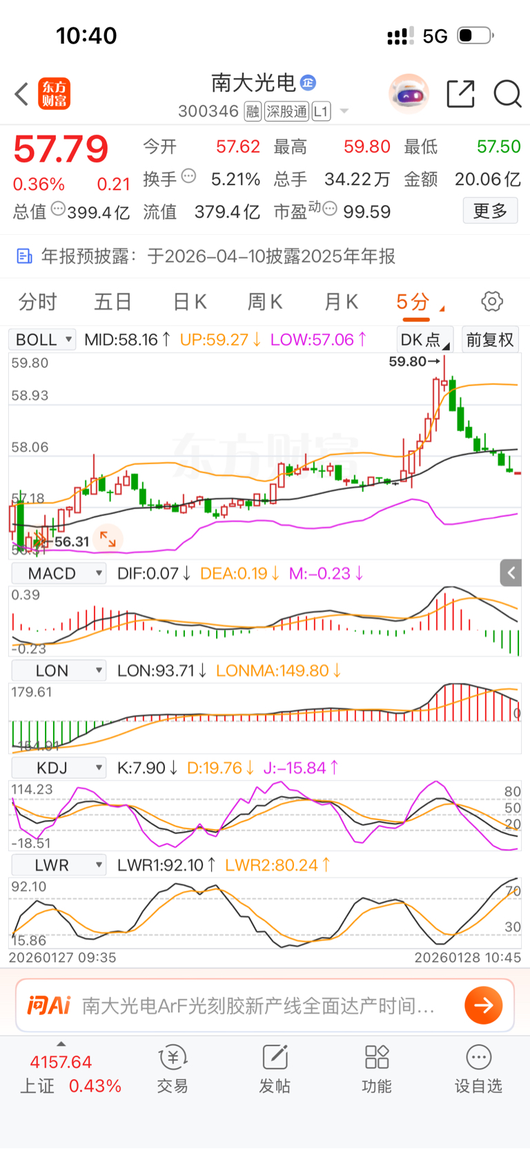Open 交易 trading
The height and width of the screenshot is (1149, 530).
click(173, 1069)
